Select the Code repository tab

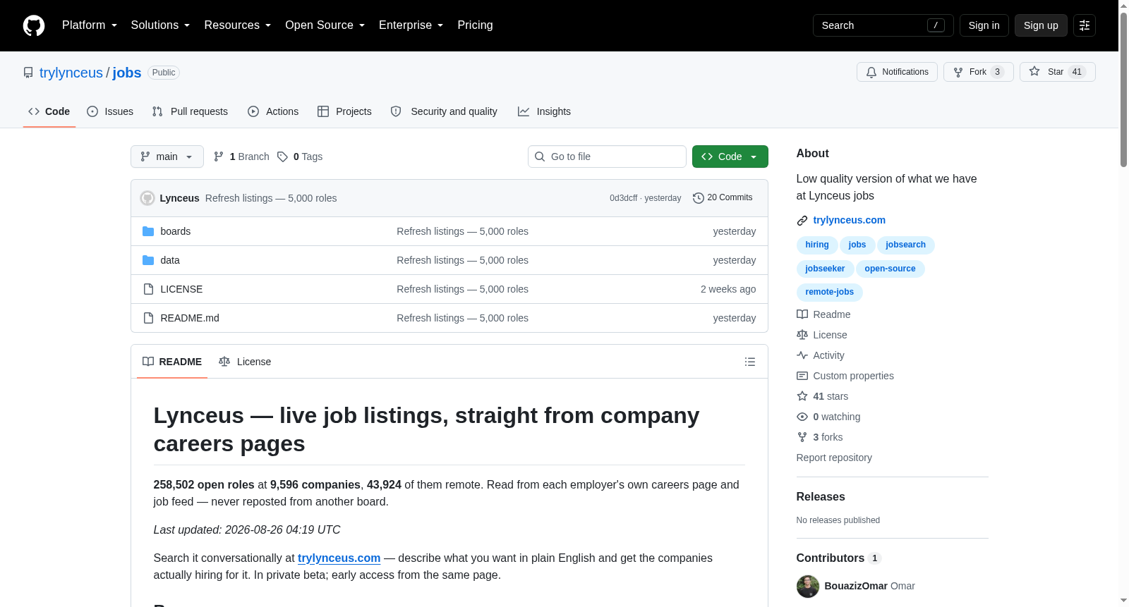[x=49, y=111]
